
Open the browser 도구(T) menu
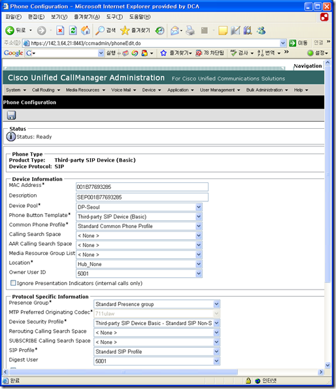(x=114, y=17)
